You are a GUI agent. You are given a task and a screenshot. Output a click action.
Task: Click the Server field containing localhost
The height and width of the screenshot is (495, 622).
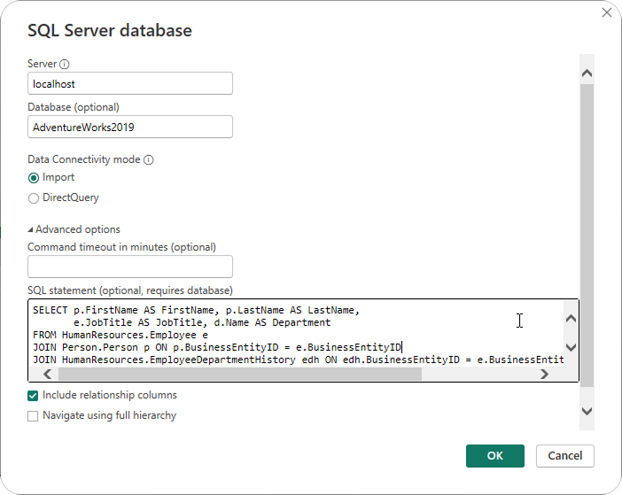[x=130, y=83]
